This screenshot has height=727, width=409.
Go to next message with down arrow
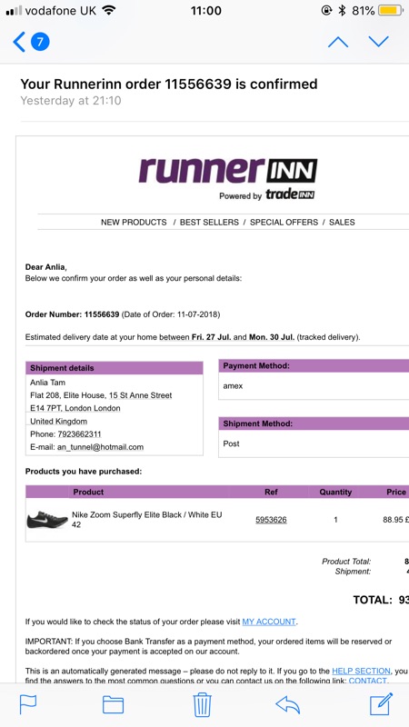(x=378, y=42)
